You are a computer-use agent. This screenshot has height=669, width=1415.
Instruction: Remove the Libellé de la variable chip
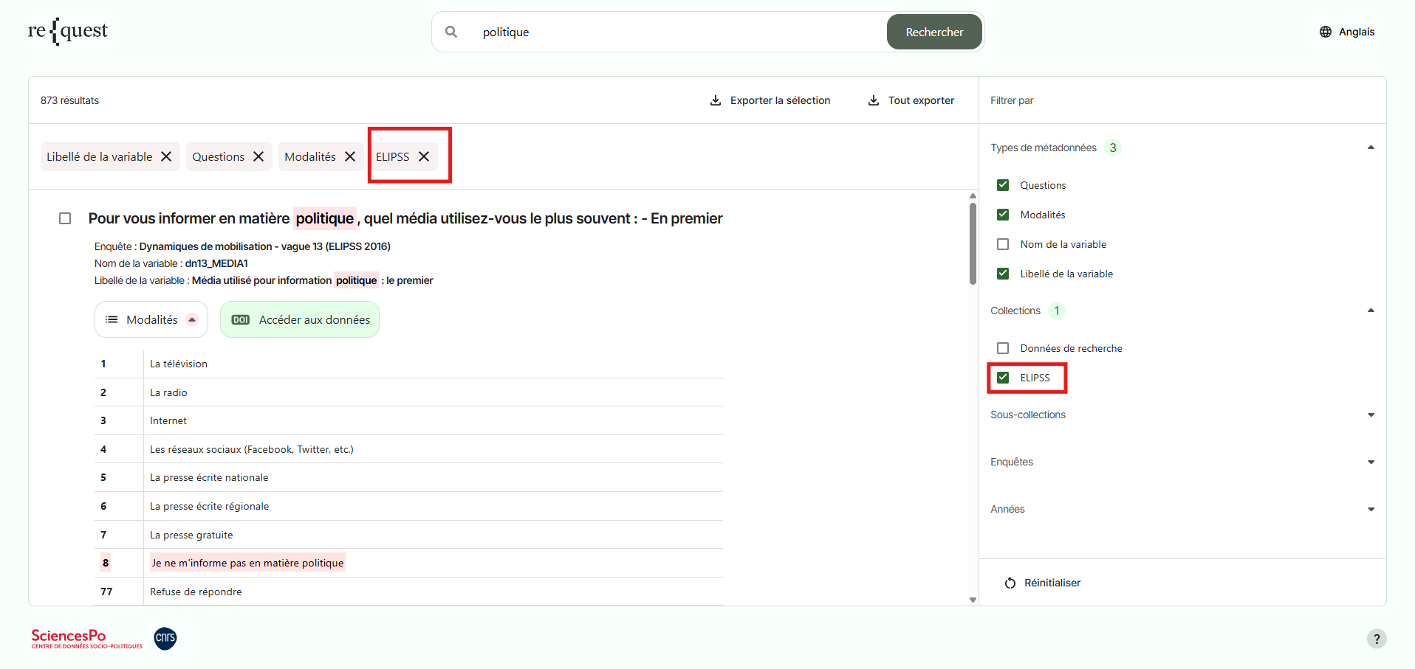166,156
